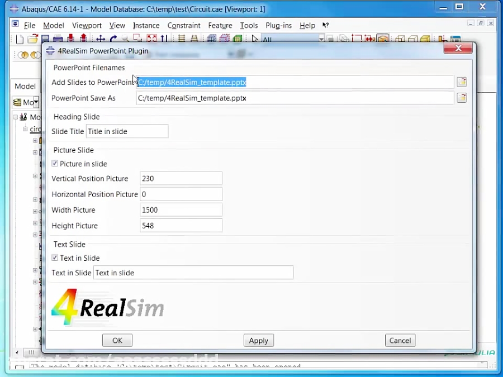Create a new blank model database

(18, 39)
